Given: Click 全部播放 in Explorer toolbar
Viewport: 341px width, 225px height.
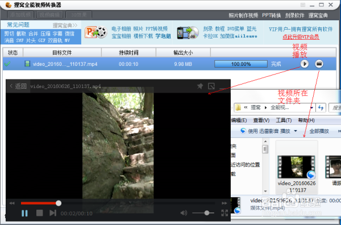Looking at the screenshot, I should tap(319, 131).
